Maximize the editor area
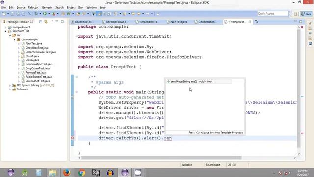 (x=301, y=22)
